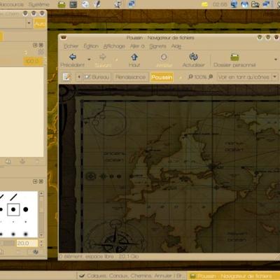Open the Aide menu
Image resolution: width=280 pixels, height=280 pixels.
[176, 46]
